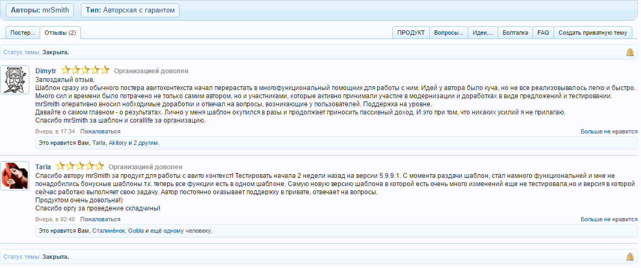
Task: Unlike Tarla's review with Больше не нравится
Action: [609, 219]
